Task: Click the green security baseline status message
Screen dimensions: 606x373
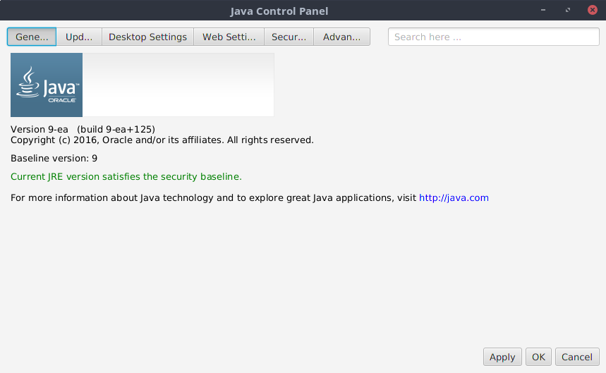Action: pos(126,176)
